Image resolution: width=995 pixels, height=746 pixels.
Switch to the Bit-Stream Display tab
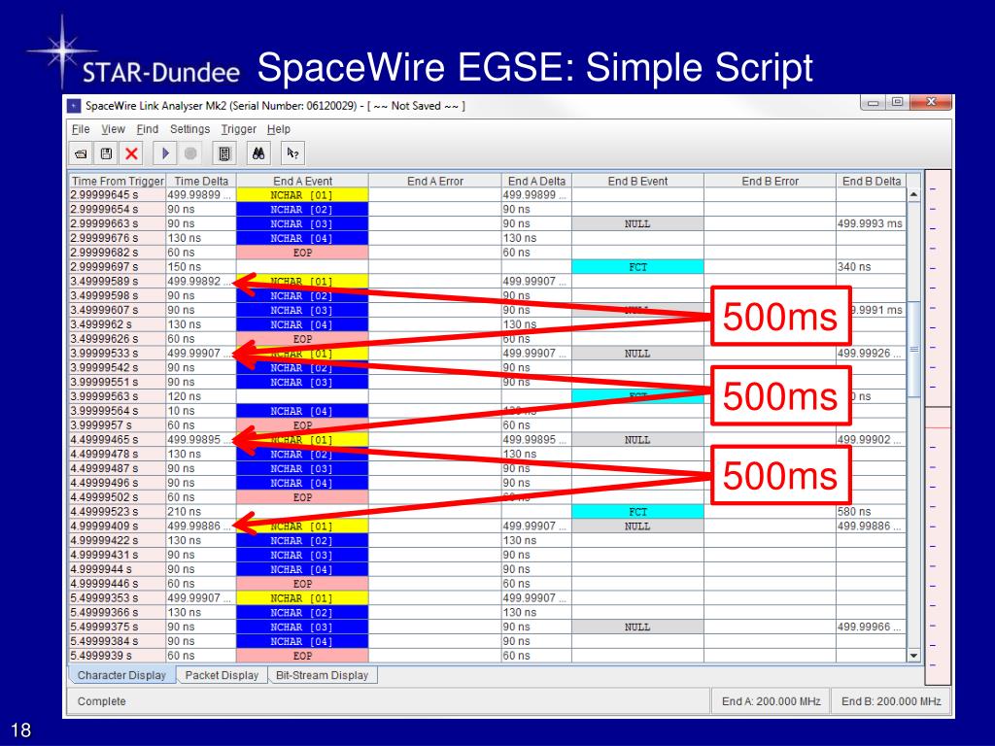[322, 676]
